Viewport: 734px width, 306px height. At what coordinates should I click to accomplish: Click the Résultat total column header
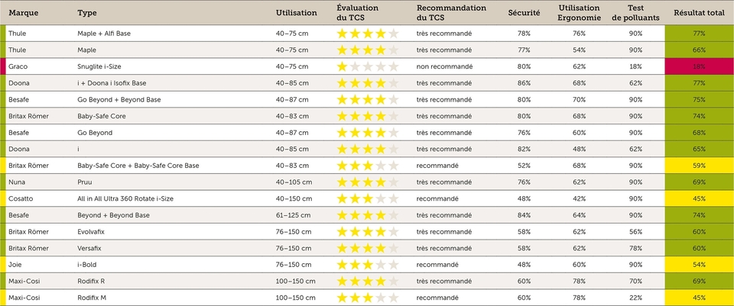[x=699, y=13]
